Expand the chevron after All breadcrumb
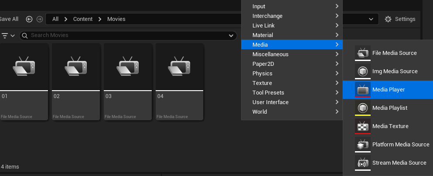The image size is (433, 176). (x=66, y=19)
